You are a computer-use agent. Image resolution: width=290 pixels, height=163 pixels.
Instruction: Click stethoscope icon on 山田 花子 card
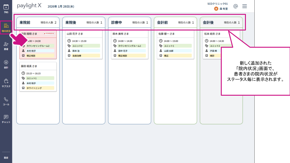click(69, 46)
